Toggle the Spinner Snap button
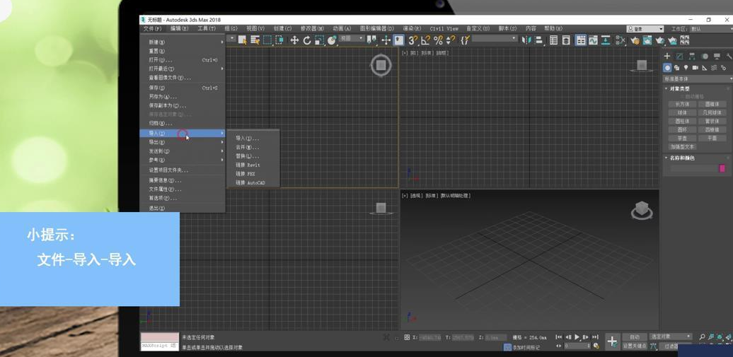The width and height of the screenshot is (733, 357). click(x=450, y=40)
